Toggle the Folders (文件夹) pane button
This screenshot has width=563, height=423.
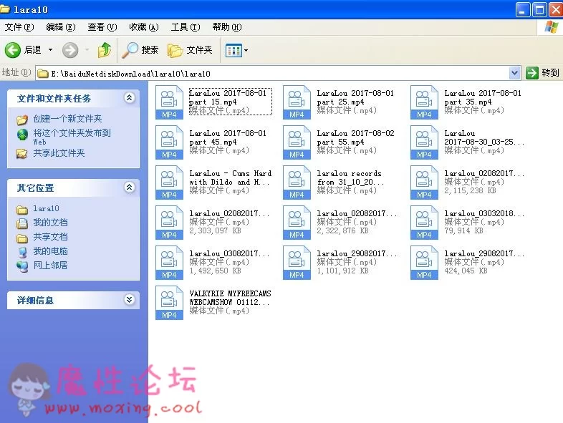coord(190,50)
